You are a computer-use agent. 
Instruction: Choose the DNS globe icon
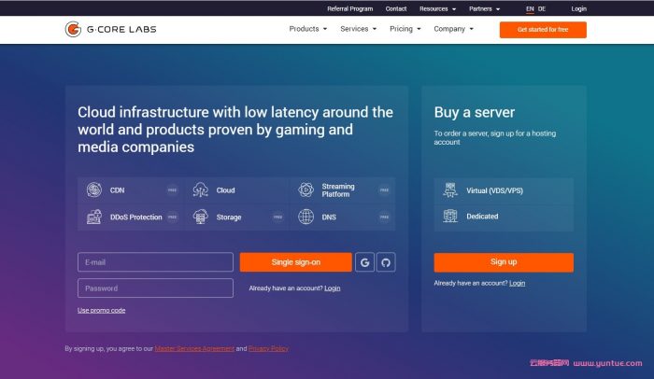click(306, 218)
